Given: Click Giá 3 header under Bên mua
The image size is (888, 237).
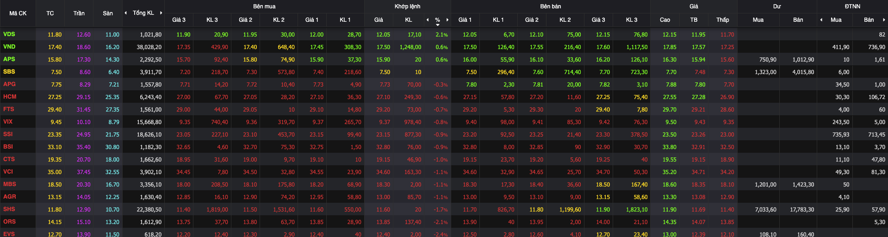Looking at the screenshot, I should [x=179, y=20].
